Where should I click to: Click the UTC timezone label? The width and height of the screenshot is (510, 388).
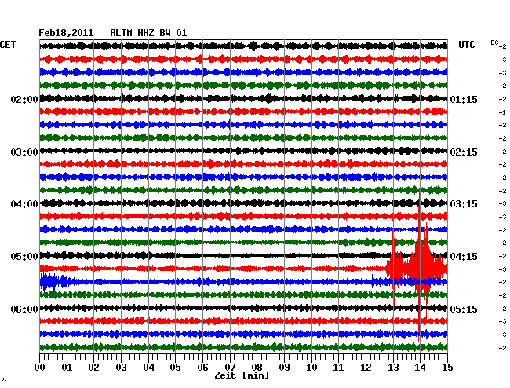[466, 45]
